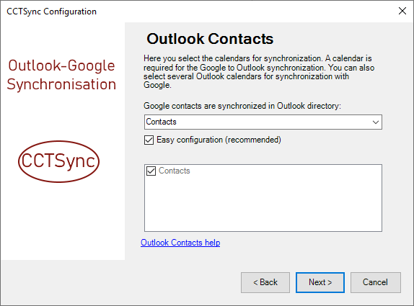Click the 'Contacts' text inside the combo box
The height and width of the screenshot is (306, 414).
click(x=161, y=122)
